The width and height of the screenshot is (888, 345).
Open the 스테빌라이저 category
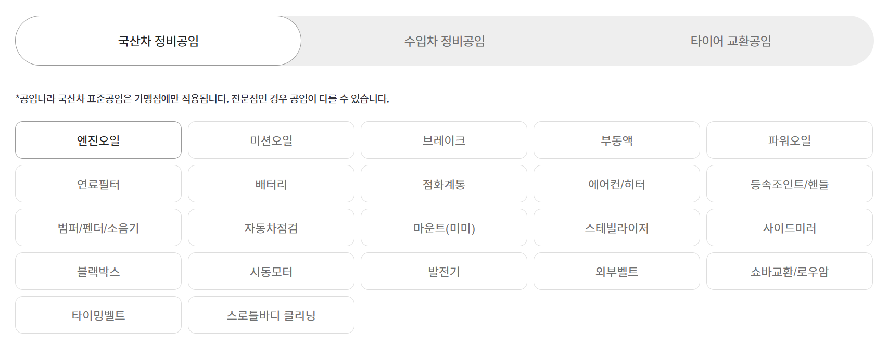tap(617, 227)
